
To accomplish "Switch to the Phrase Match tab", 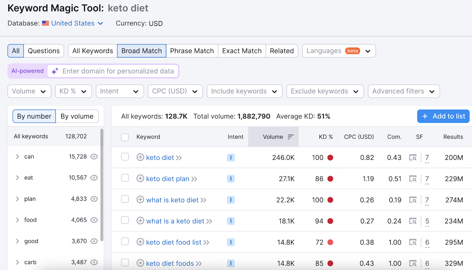I will click(192, 51).
